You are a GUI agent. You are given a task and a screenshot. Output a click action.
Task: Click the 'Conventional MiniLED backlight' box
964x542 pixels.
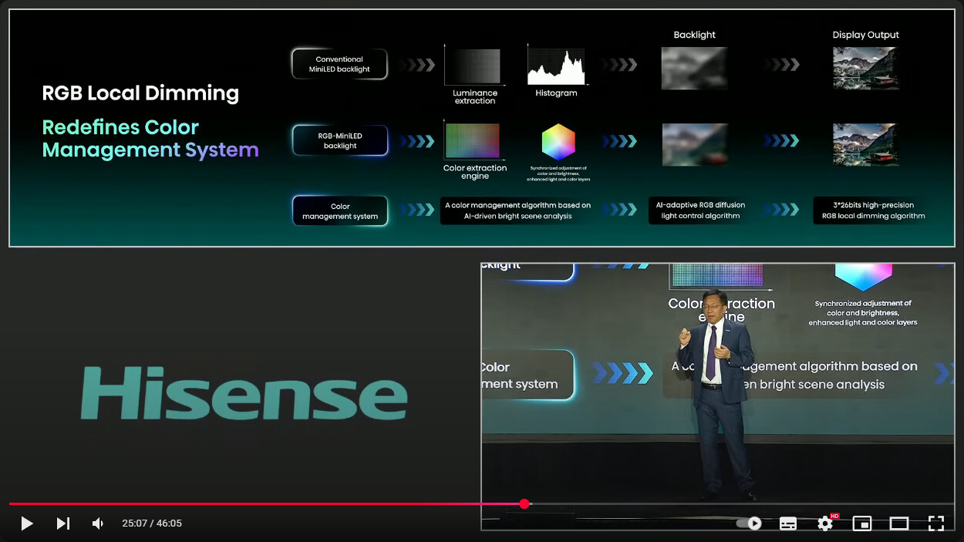(x=339, y=64)
